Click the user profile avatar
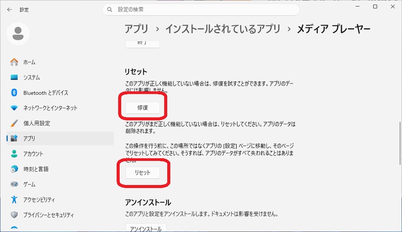Image resolution: width=402 pixels, height=232 pixels. (18, 34)
